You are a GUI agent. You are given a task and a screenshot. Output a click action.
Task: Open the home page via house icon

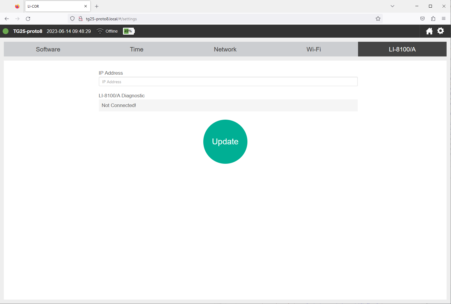tap(429, 31)
